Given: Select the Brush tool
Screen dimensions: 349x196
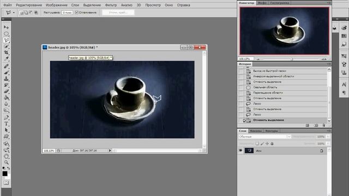Looking at the screenshot, I should (x=6, y=72).
